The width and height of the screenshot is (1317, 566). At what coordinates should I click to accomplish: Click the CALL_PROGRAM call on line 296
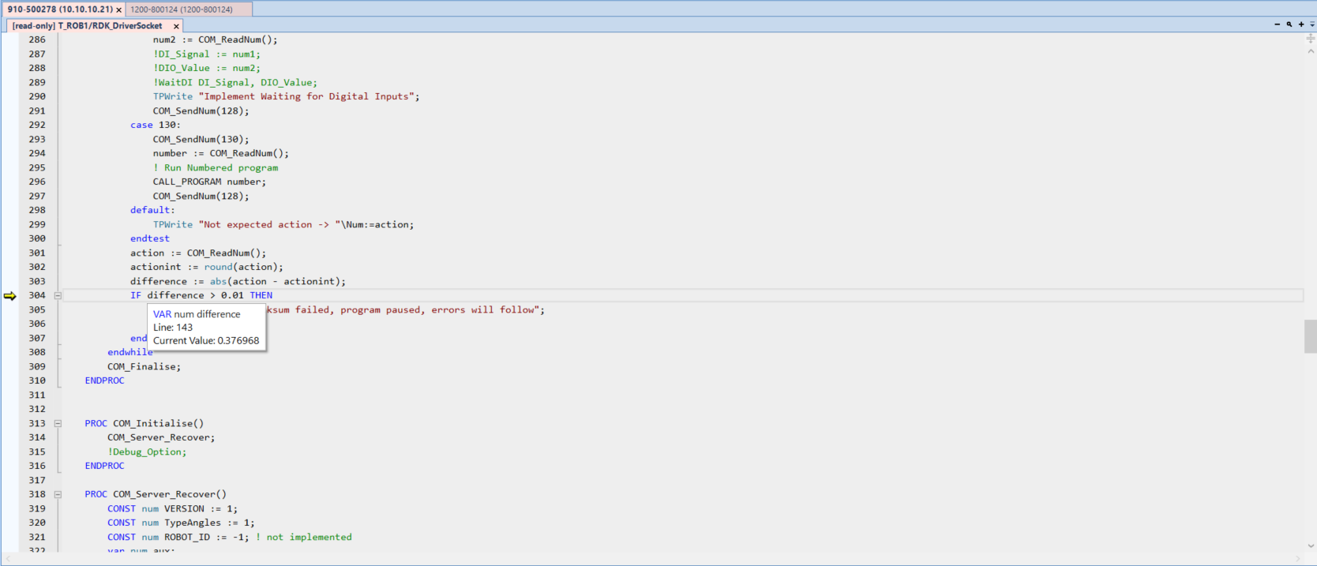coord(187,182)
